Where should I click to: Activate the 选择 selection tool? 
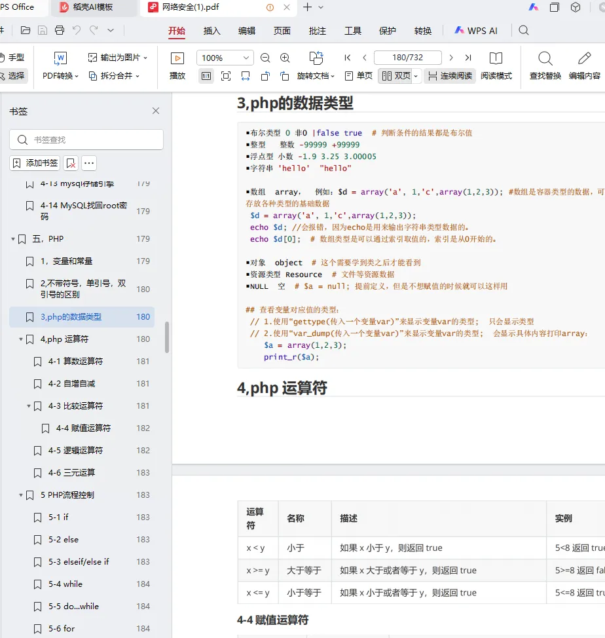pos(12,76)
